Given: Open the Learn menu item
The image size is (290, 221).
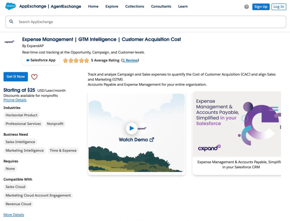Looking at the screenshot, I should (x=183, y=7).
